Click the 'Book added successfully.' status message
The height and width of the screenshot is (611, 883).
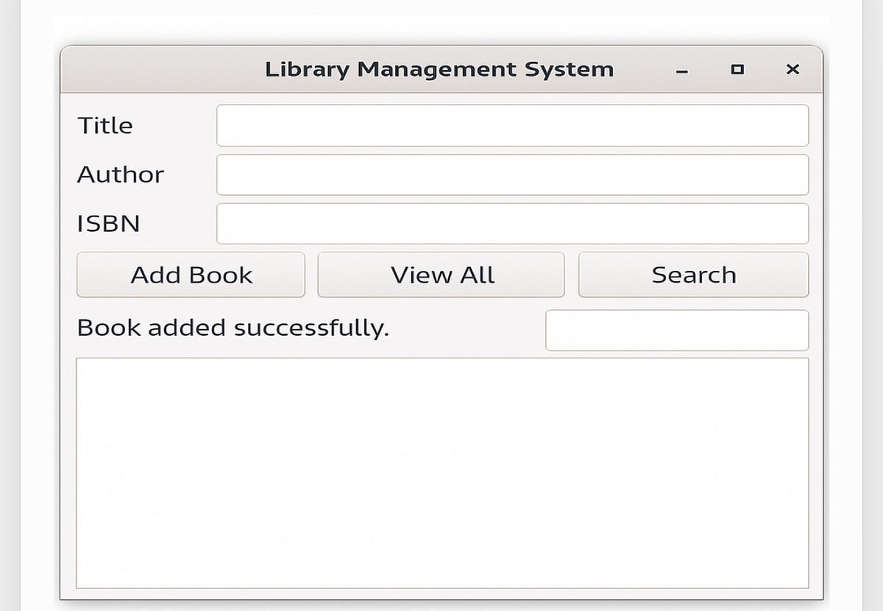tap(234, 328)
